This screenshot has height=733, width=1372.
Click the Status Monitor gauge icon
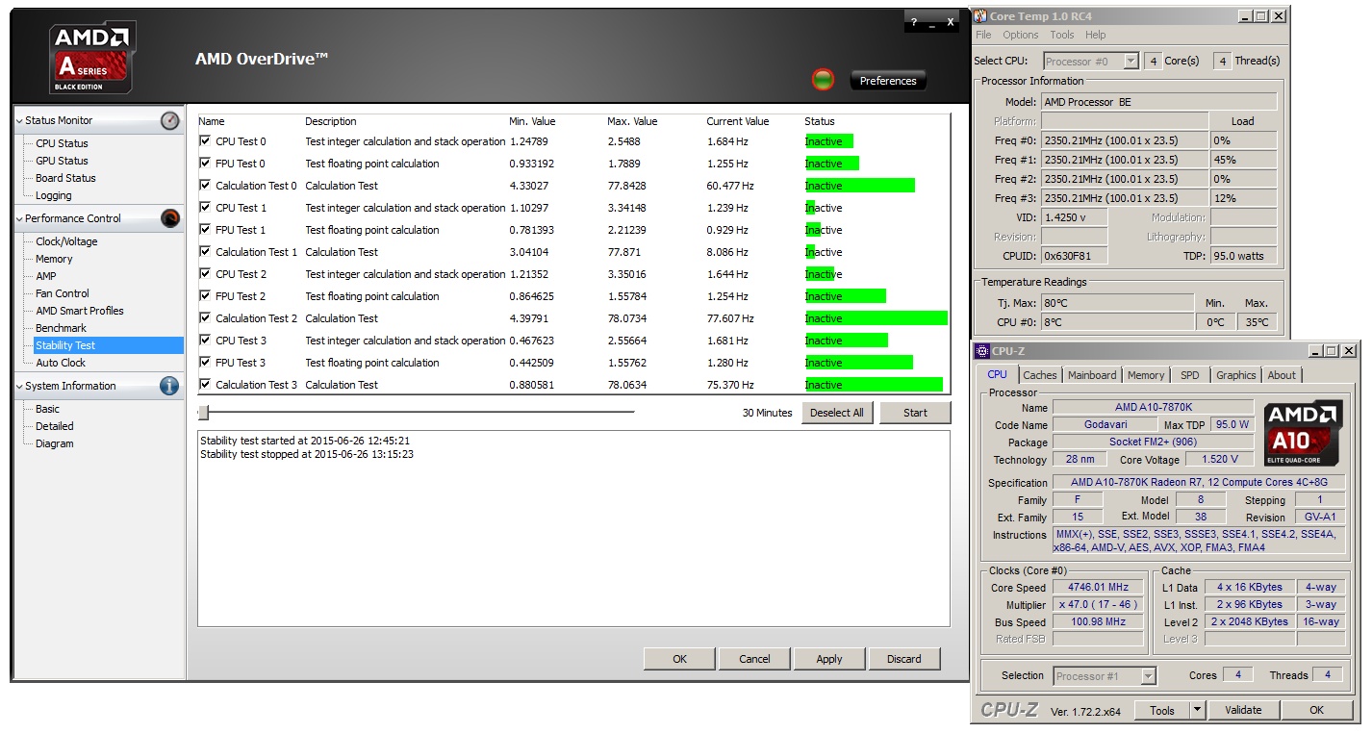point(170,120)
